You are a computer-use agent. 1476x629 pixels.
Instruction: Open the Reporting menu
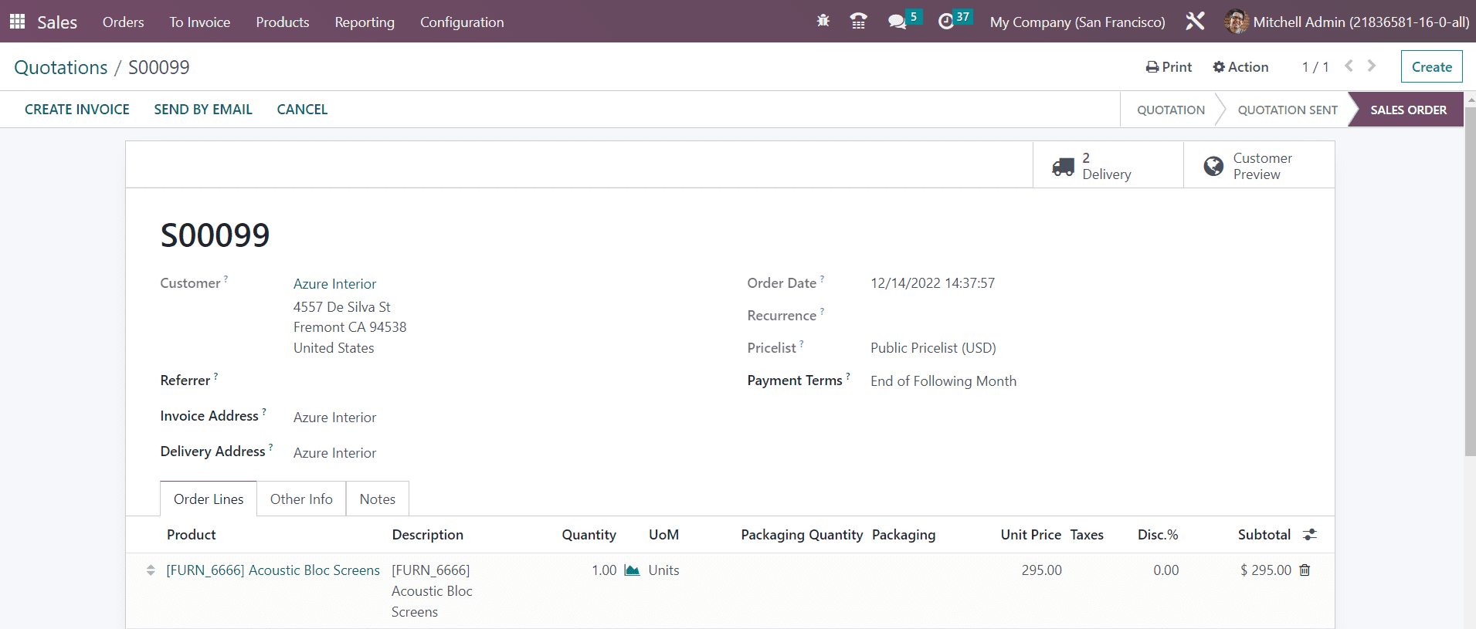[x=365, y=22]
